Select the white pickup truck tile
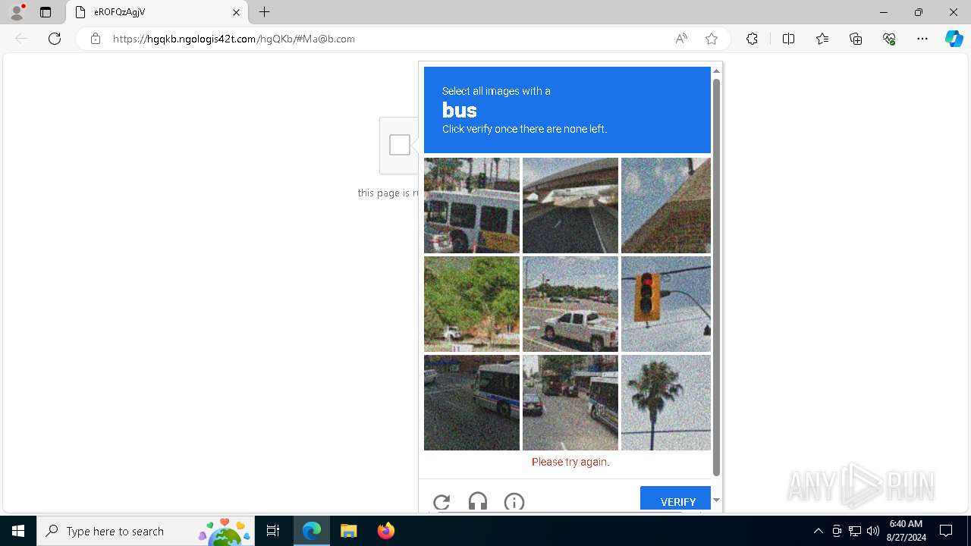 [570, 304]
